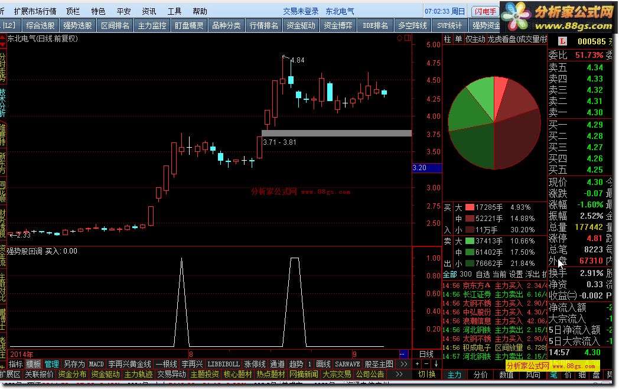Open the 扩展市场行情 menu
This screenshot has width=619, height=390.
[35, 11]
